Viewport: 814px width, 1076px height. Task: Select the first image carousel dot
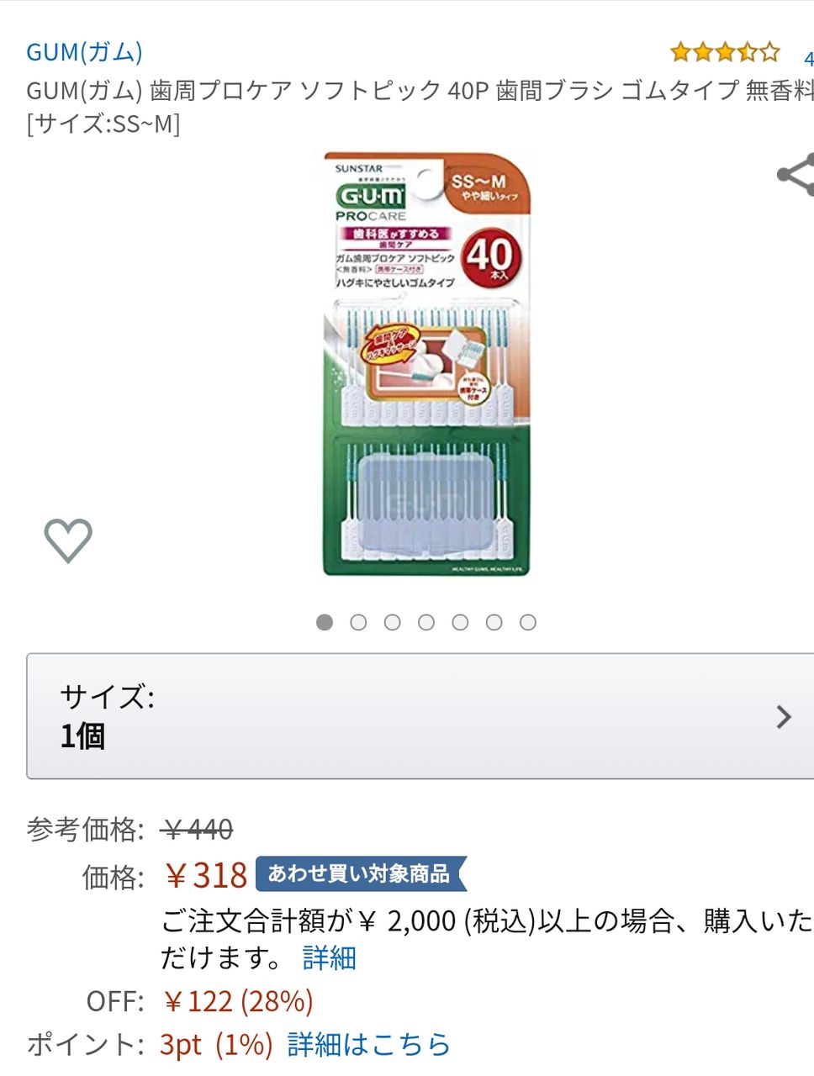tap(325, 622)
